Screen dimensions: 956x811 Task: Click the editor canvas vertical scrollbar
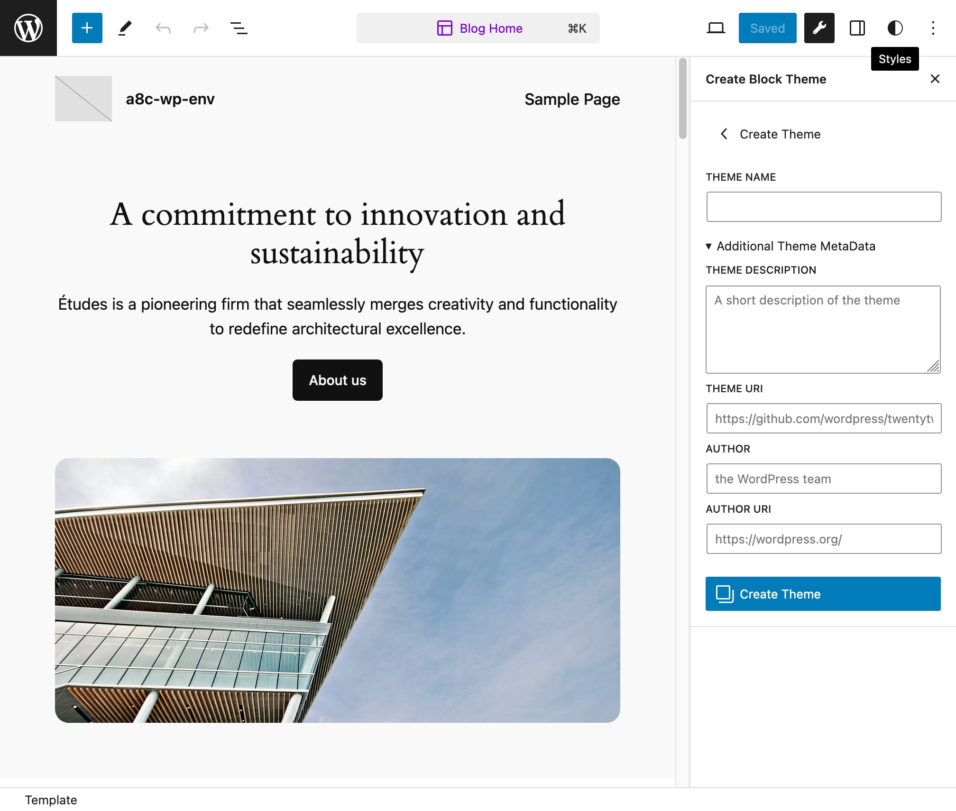click(x=682, y=99)
